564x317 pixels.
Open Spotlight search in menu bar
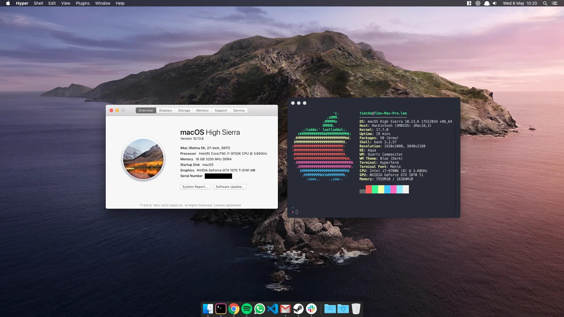click(545, 3)
